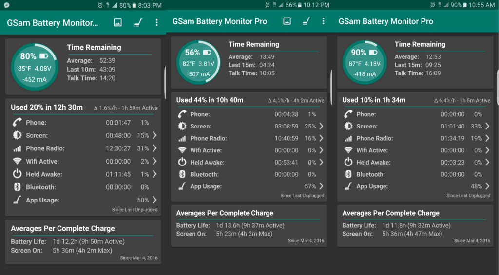Click the Phone Radio signal bars icon in Used 20% panel
The image size is (499, 275).
pos(17,148)
